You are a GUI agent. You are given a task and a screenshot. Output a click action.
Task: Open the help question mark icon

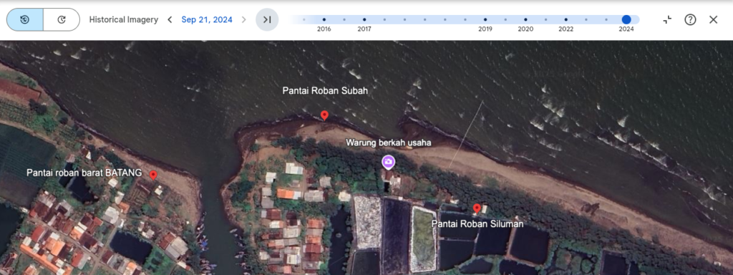point(690,19)
